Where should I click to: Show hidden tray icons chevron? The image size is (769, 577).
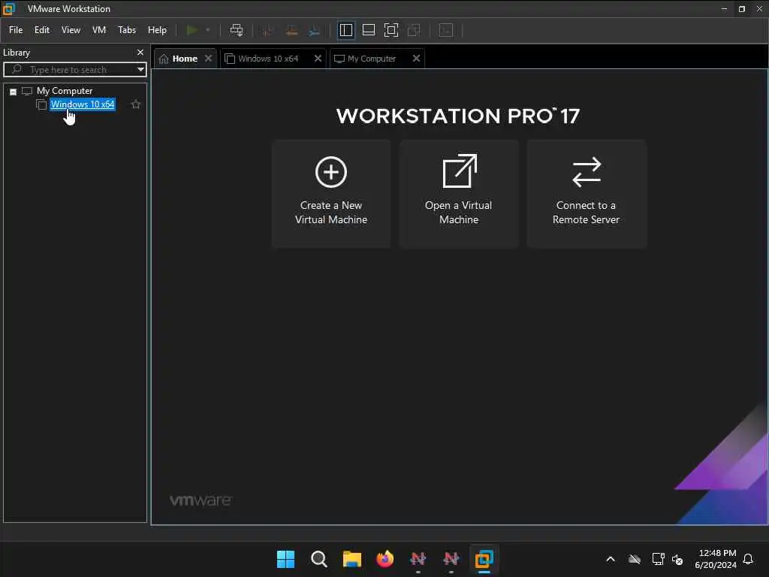tap(611, 559)
